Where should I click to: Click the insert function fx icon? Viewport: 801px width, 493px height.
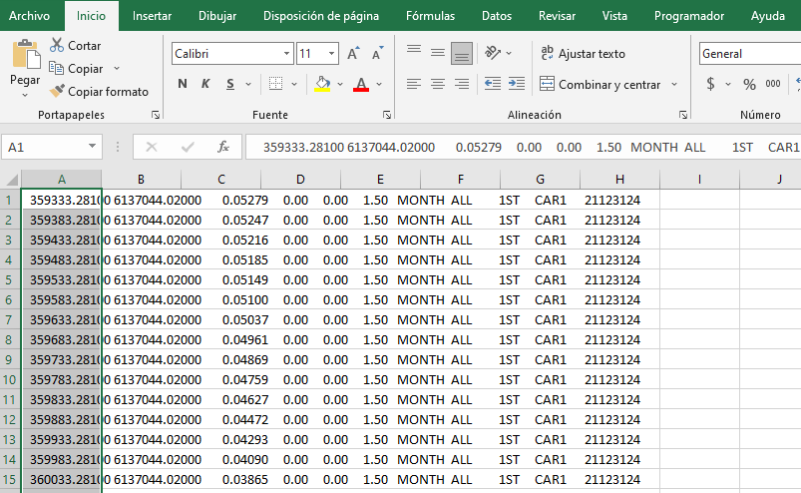223,147
